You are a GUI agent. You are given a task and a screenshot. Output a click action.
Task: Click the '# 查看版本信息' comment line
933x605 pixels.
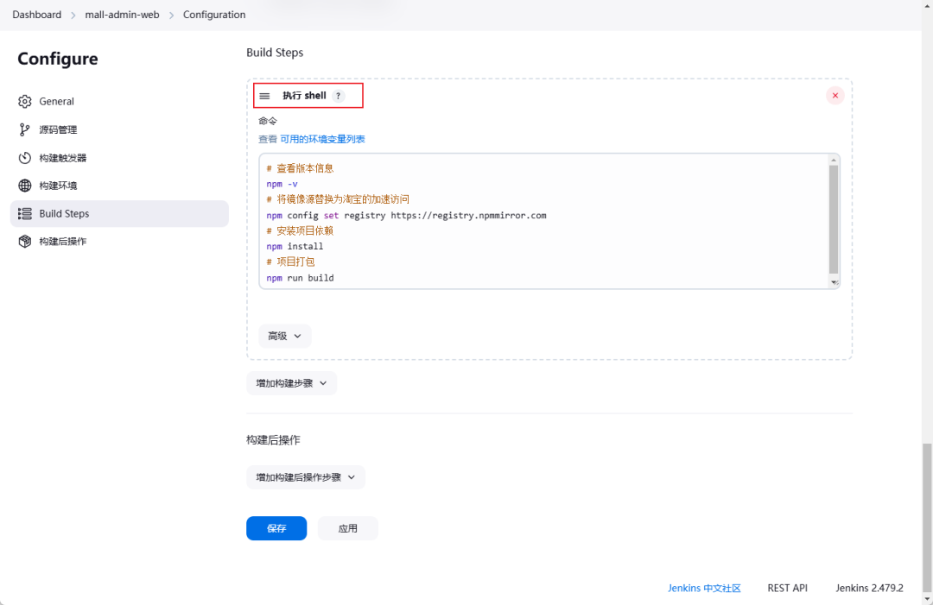300,168
